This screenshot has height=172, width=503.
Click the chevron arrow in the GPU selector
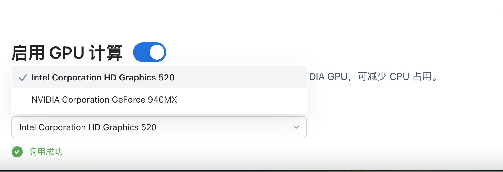pyautogui.click(x=296, y=127)
